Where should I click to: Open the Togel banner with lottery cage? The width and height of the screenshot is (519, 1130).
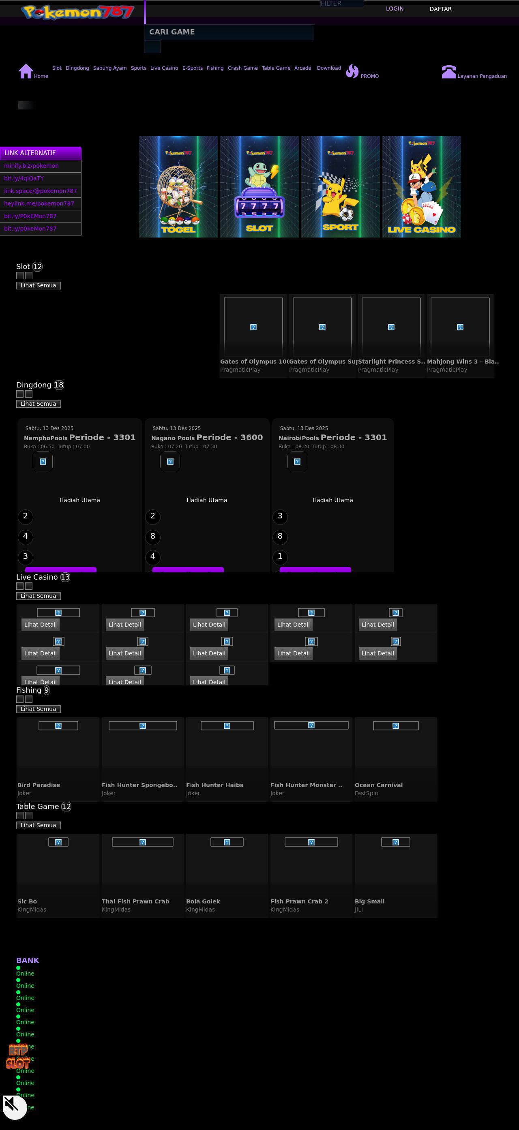pyautogui.click(x=178, y=187)
